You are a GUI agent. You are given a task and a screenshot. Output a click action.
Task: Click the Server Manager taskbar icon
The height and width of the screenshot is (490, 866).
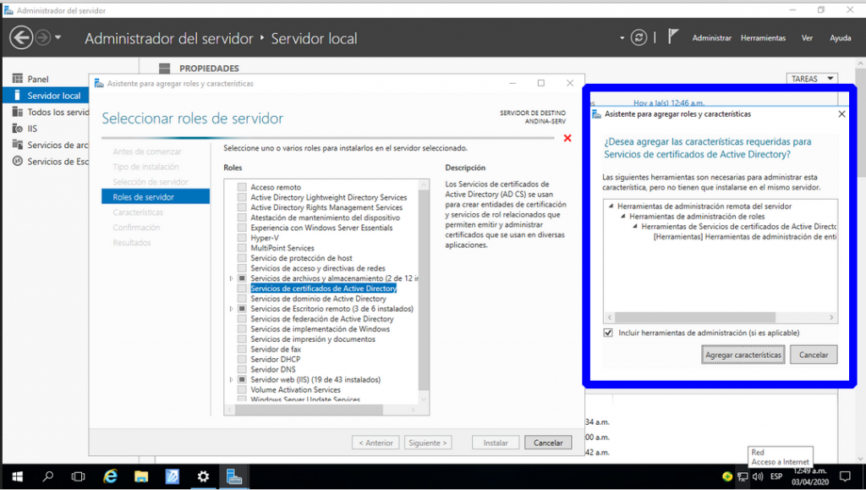[234, 476]
